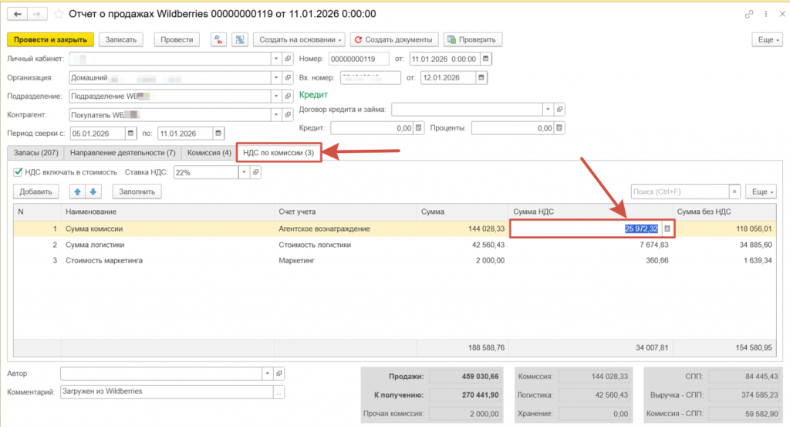This screenshot has height=427, width=790.
Task: Toggle 'НДС включать в стоимость' checkbox
Action: pos(18,172)
